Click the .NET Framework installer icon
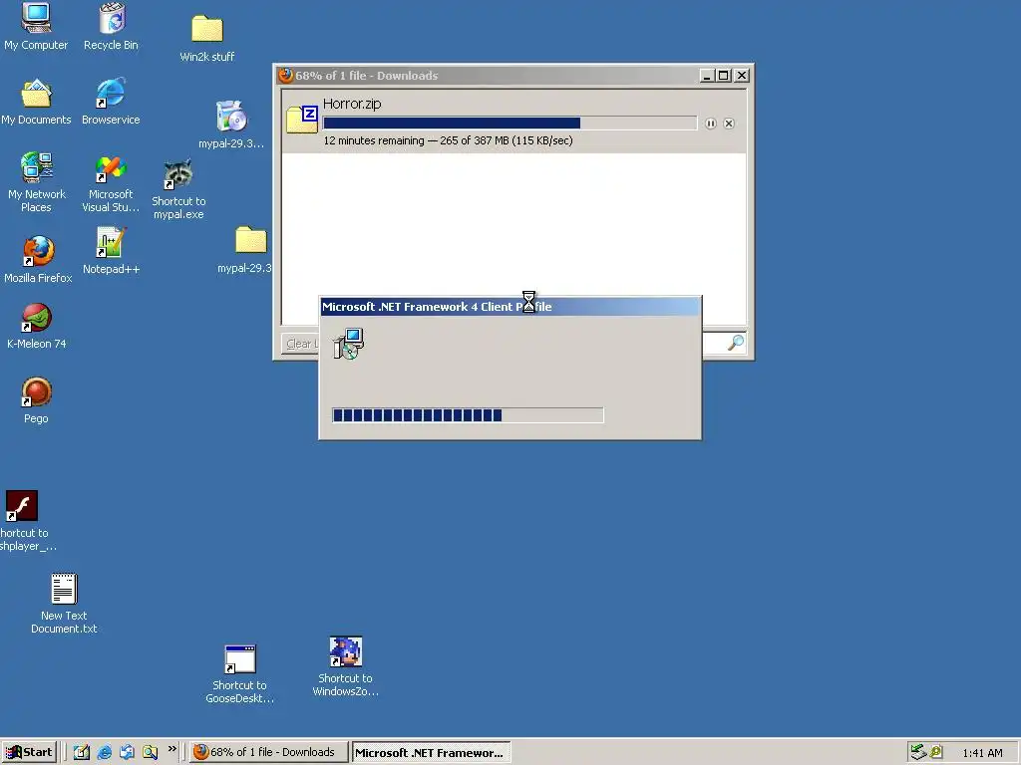Image resolution: width=1021 pixels, height=765 pixels. click(x=348, y=344)
